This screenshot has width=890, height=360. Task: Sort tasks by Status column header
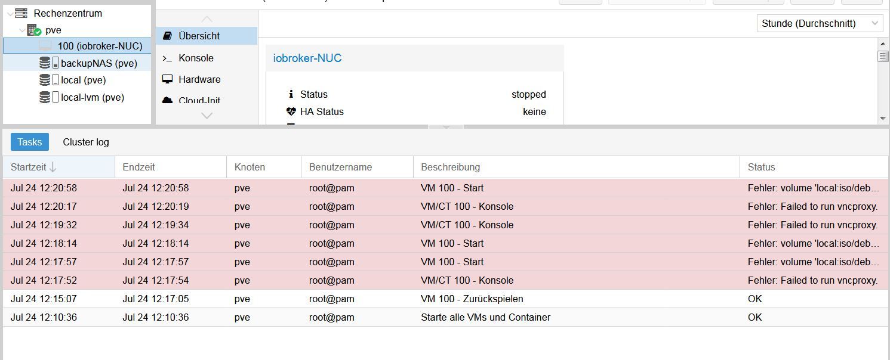(812, 167)
